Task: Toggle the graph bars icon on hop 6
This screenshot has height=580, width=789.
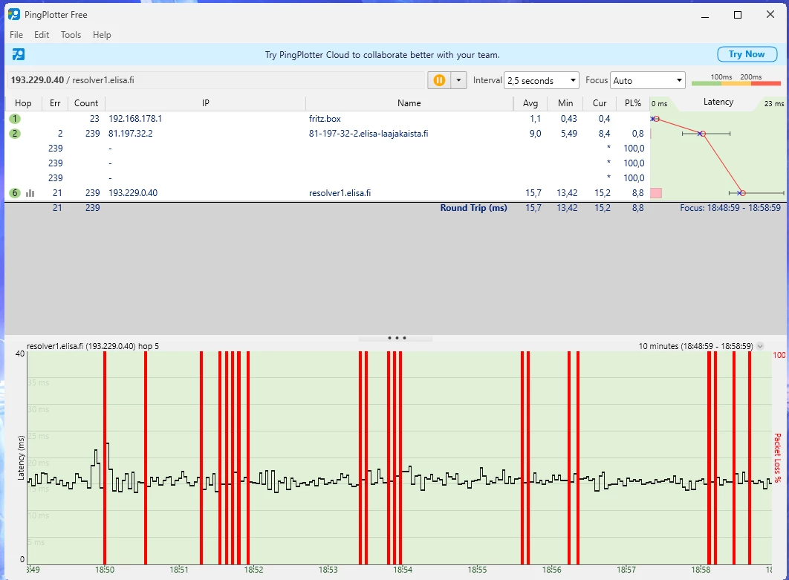Action: point(30,193)
